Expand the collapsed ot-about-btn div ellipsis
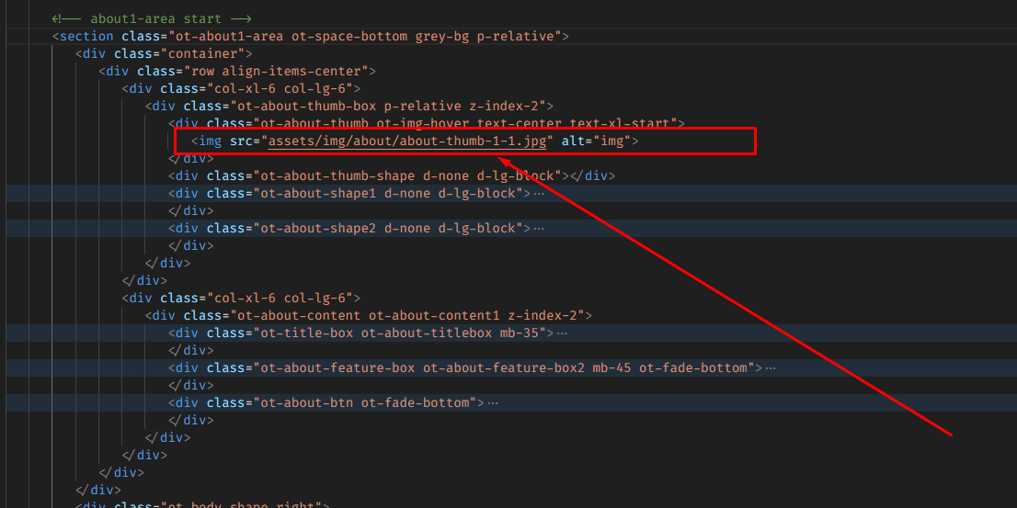Screen dimensions: 1017x508 [493, 403]
